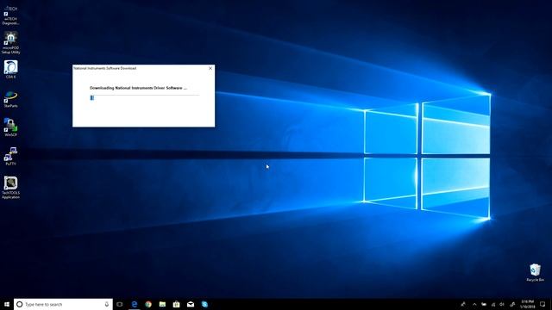Open the system tray clock and date
Image resolution: width=552 pixels, height=310 pixels.
click(x=527, y=304)
